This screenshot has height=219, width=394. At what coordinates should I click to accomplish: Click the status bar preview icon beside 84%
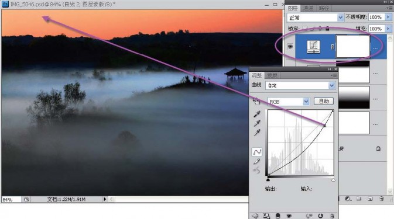[x=26, y=200]
